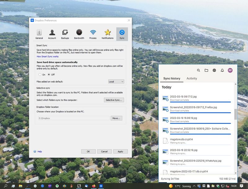
Task: Select the Off radio button
Action: [49, 74]
